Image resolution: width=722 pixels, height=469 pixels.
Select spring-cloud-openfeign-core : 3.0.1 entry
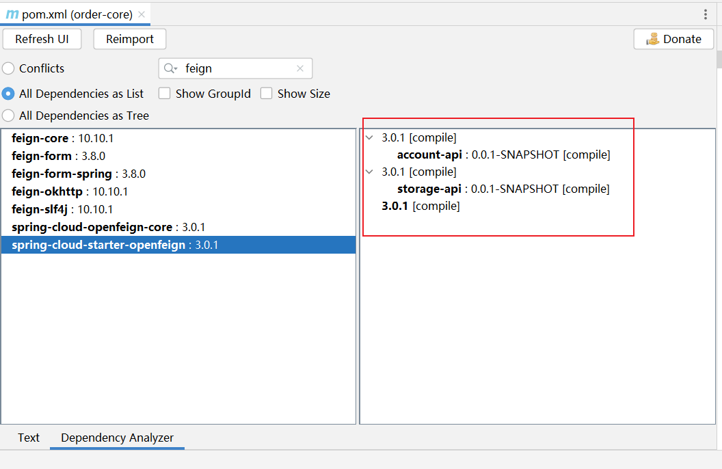pyautogui.click(x=178, y=228)
